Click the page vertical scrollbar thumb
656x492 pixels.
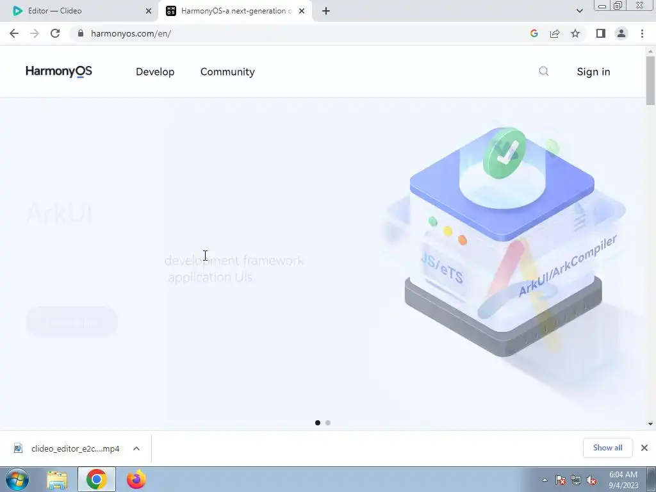coord(650,80)
